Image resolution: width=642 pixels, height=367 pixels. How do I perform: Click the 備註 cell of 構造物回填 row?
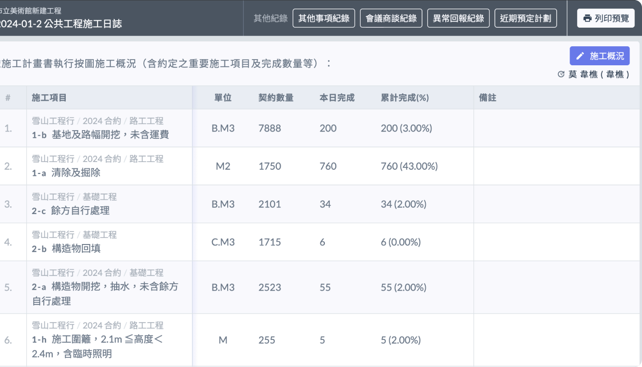click(556, 242)
